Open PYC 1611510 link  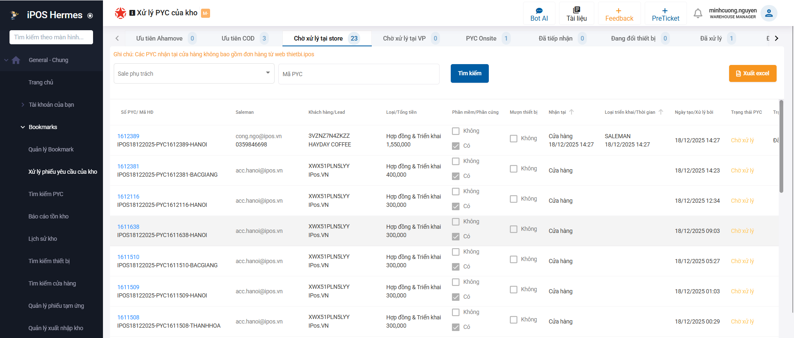pyautogui.click(x=128, y=257)
